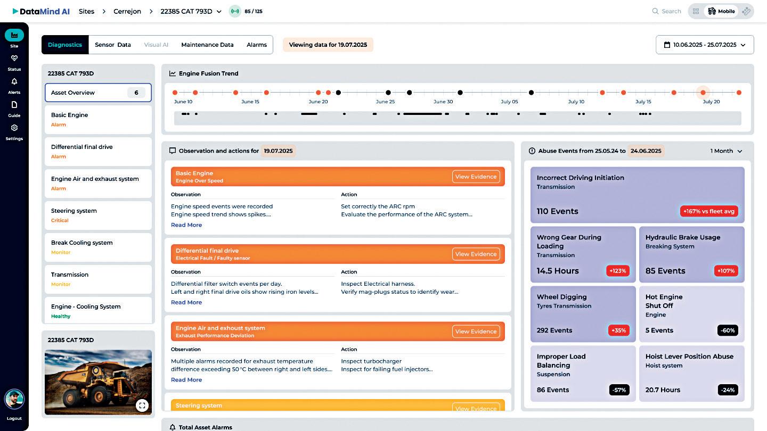Viewport: 767px width, 431px height.
Task: Open the date range 10.06.2025 - 25.07.2025 dropdown
Action: tap(705, 45)
